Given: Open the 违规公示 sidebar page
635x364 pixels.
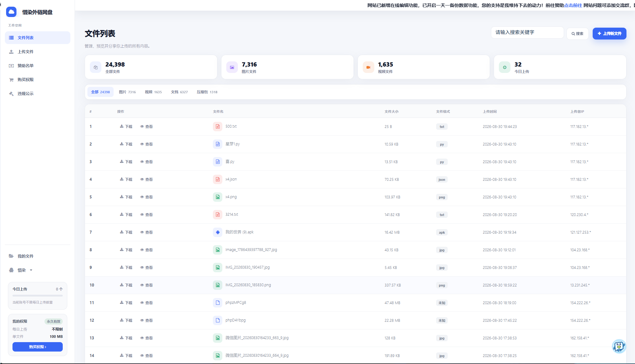Looking at the screenshot, I should coord(37,94).
